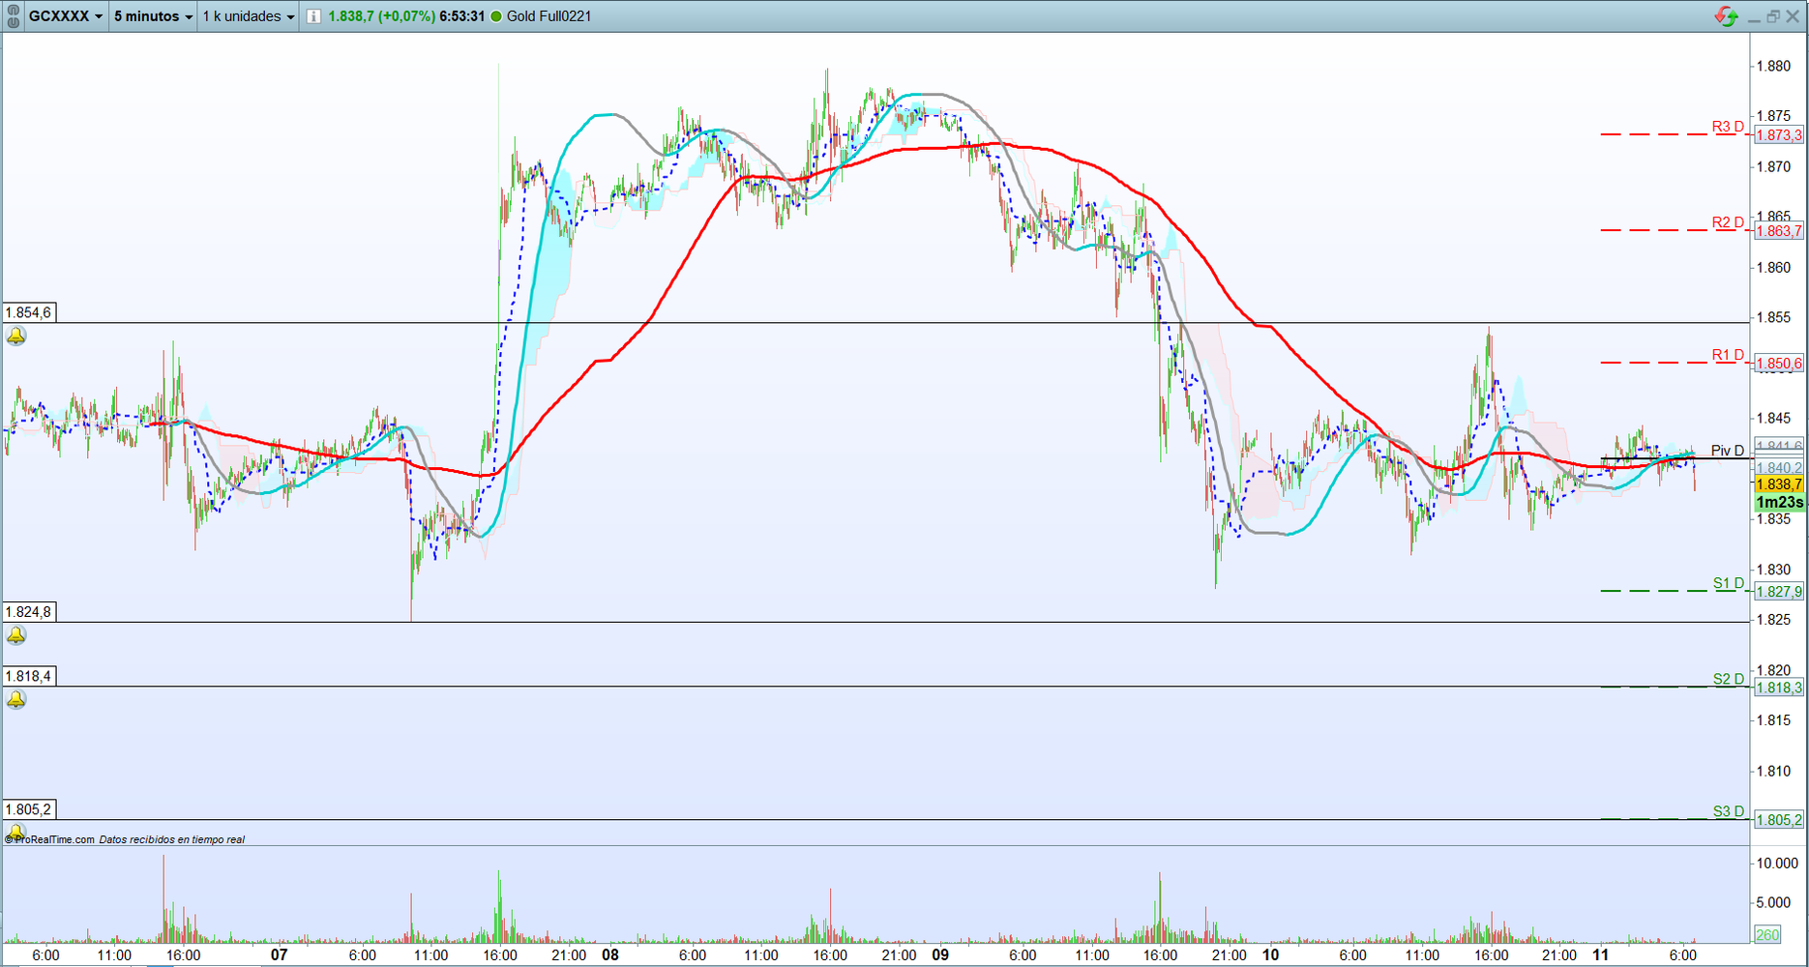This screenshot has height=967, width=1809.
Task: Select the 1.805,2 alert level label
Action: pyautogui.click(x=28, y=810)
